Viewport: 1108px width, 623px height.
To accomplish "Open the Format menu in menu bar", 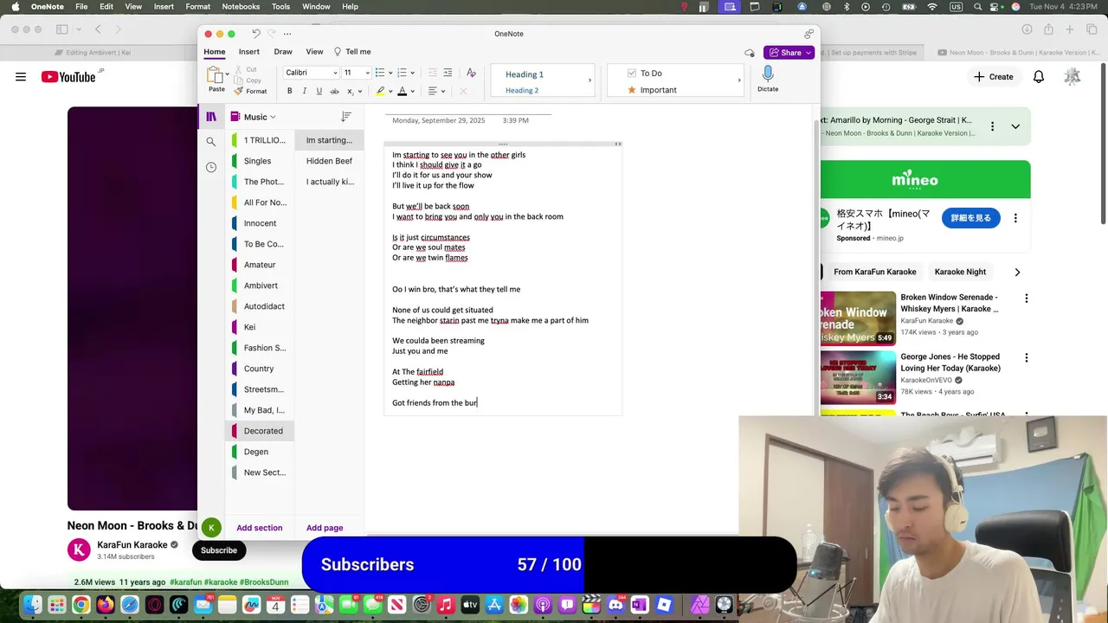I will tap(197, 7).
